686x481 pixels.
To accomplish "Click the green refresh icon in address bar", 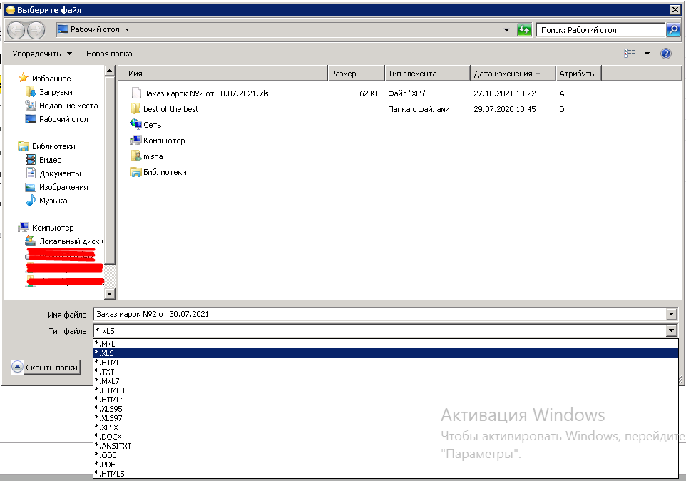I will click(x=523, y=30).
